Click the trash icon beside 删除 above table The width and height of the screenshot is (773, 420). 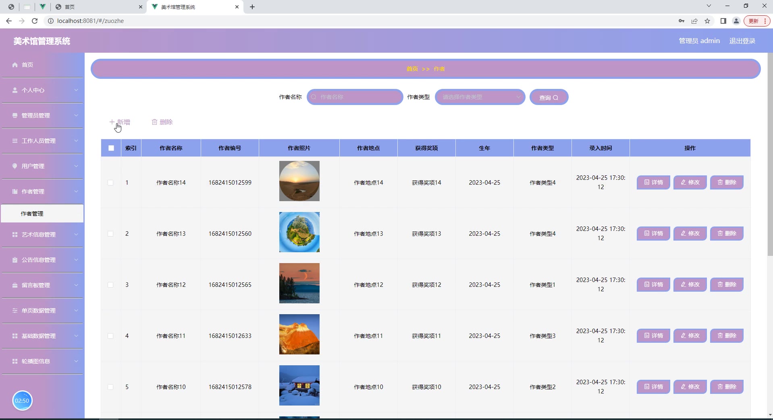coord(154,122)
